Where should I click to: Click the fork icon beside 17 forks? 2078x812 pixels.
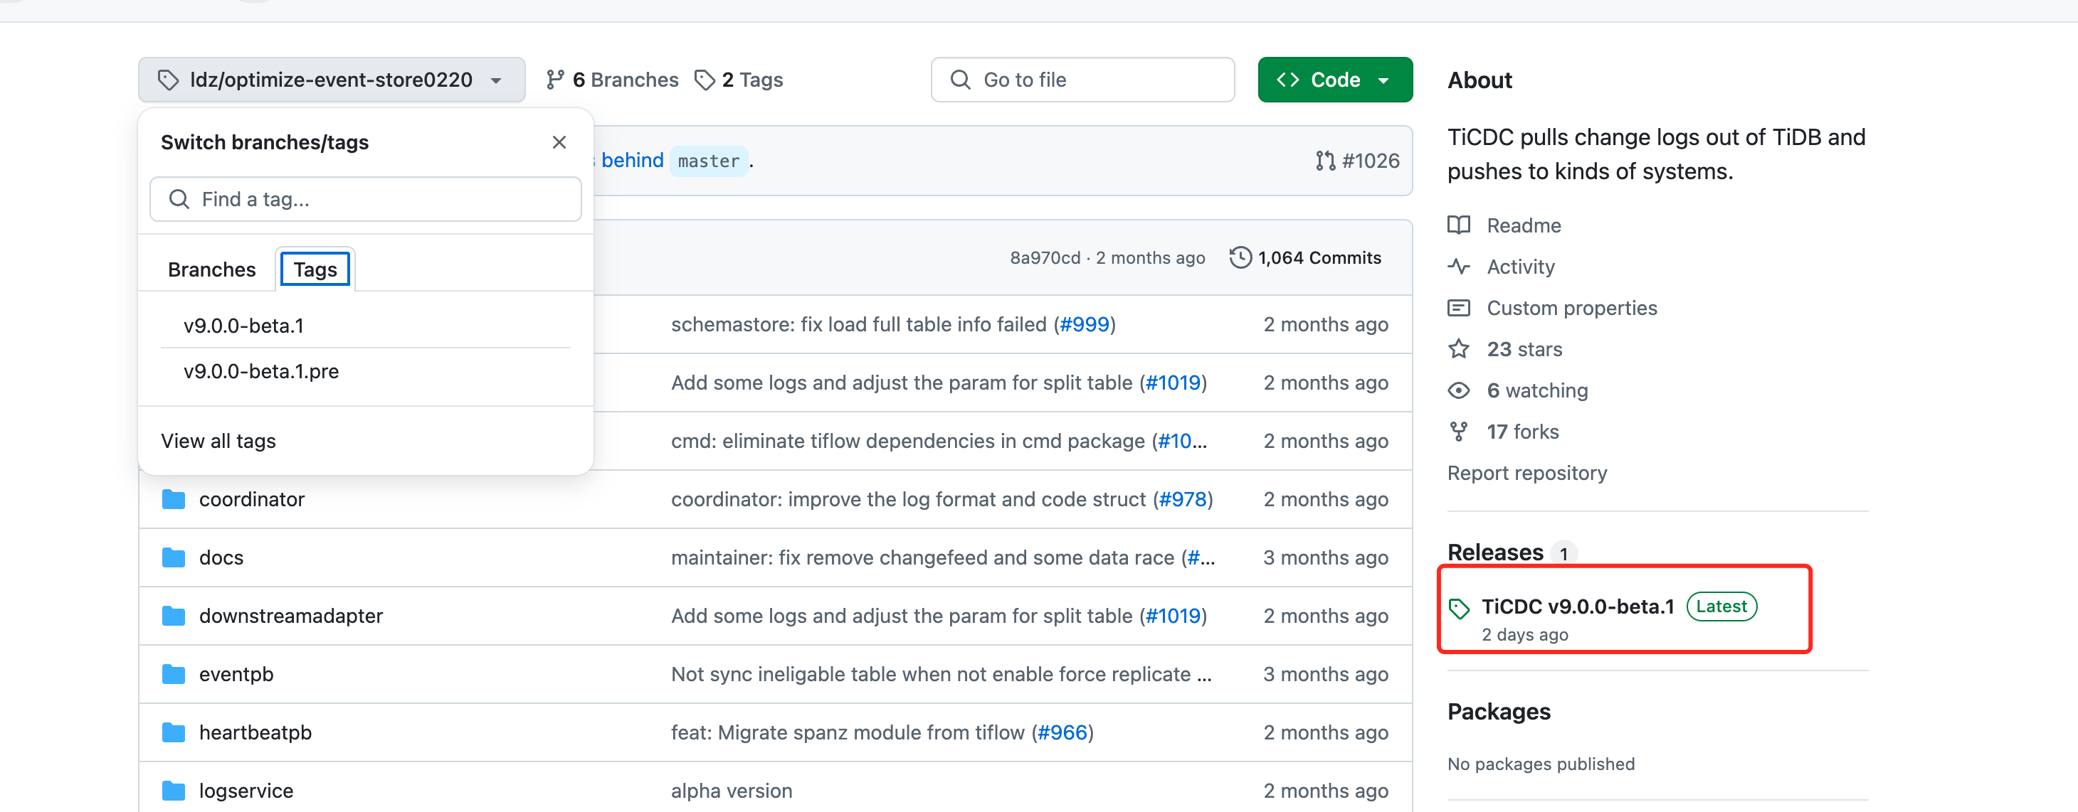tap(1458, 432)
